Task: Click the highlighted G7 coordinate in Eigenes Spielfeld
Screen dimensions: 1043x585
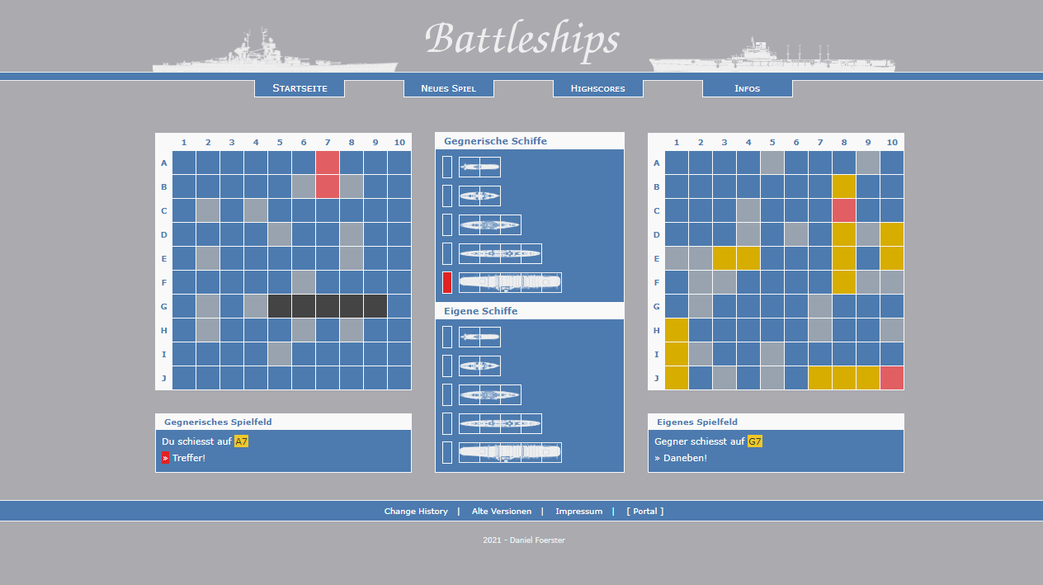Action: (x=755, y=441)
